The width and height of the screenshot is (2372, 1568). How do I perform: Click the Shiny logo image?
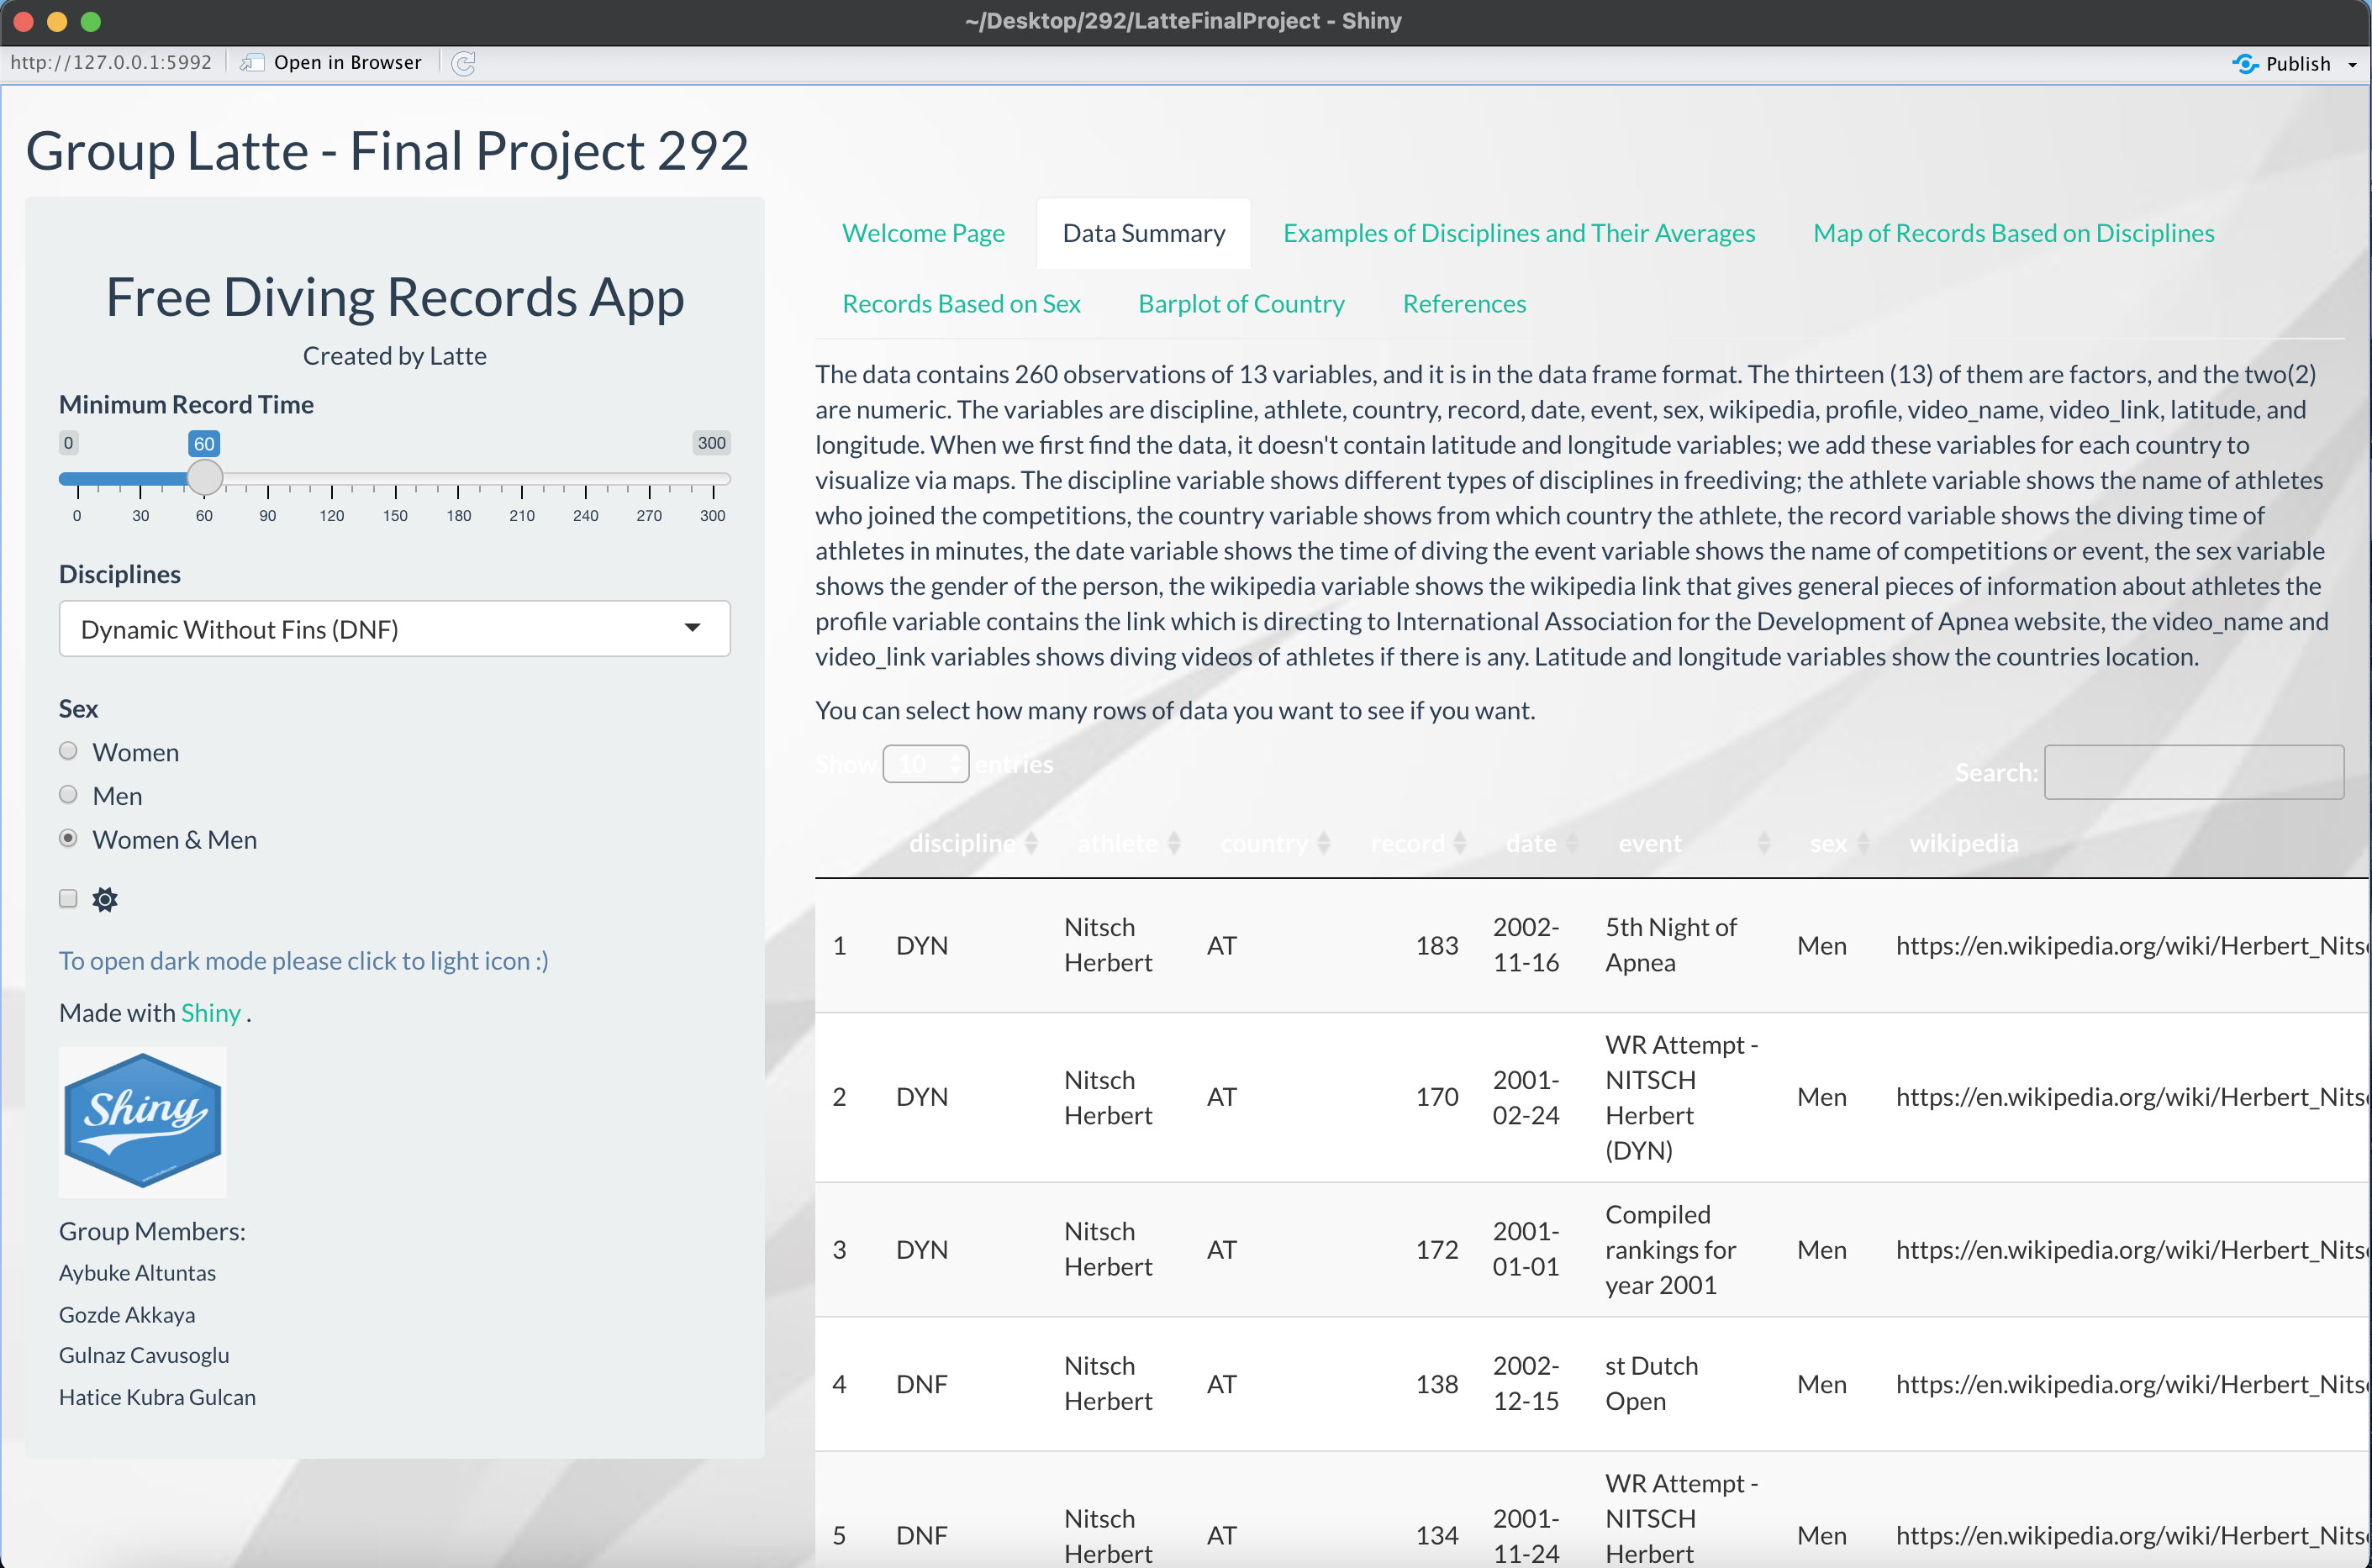143,1121
